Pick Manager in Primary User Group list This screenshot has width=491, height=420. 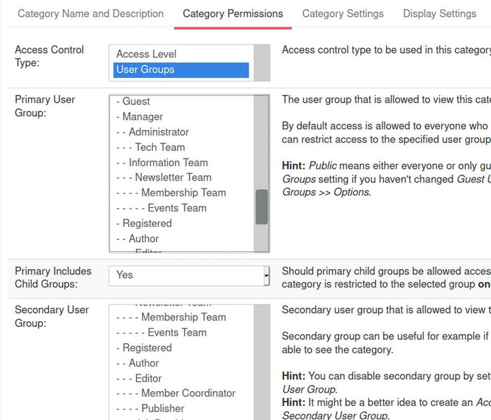[x=143, y=117]
